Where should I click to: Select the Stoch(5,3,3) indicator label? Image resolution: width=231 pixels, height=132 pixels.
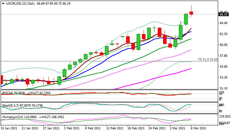click(11, 105)
